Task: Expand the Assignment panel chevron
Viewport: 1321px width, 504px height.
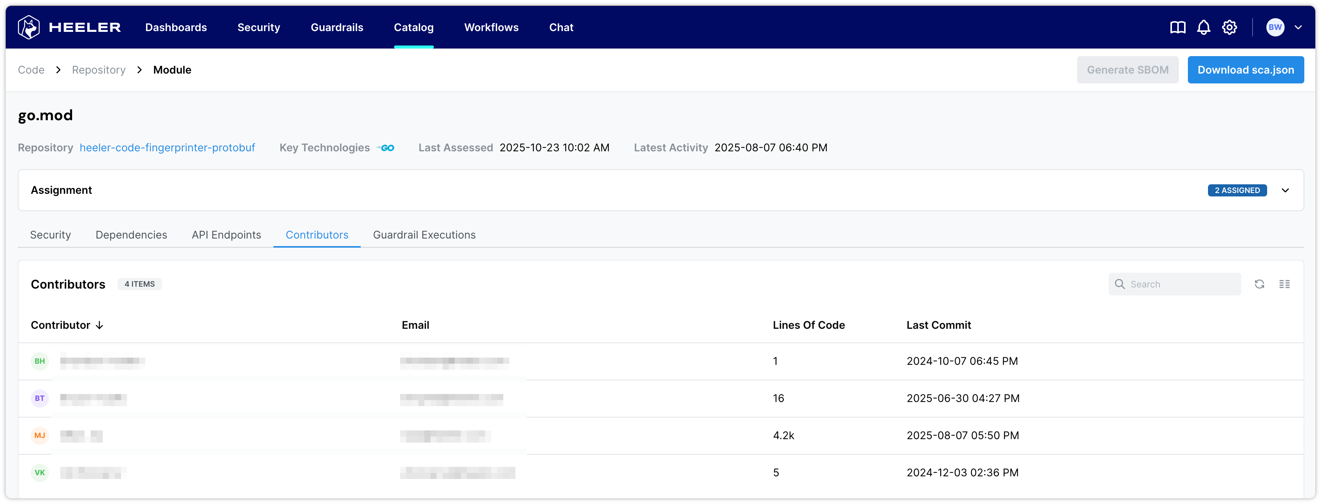Action: click(1285, 190)
